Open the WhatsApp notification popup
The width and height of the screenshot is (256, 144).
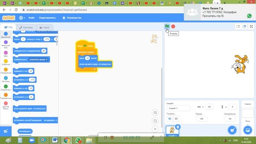(220, 12)
